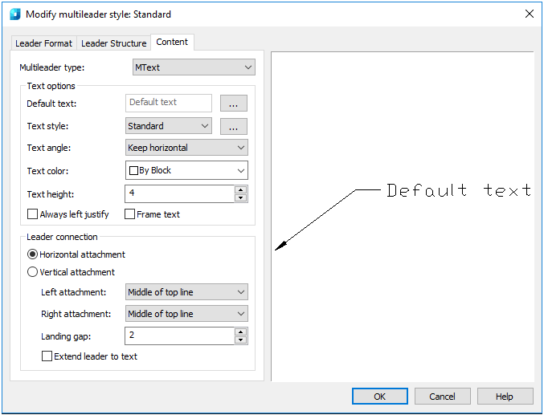Viewport: 544px width, 415px height.
Task: Click the Multileader type label
Action: coord(52,67)
